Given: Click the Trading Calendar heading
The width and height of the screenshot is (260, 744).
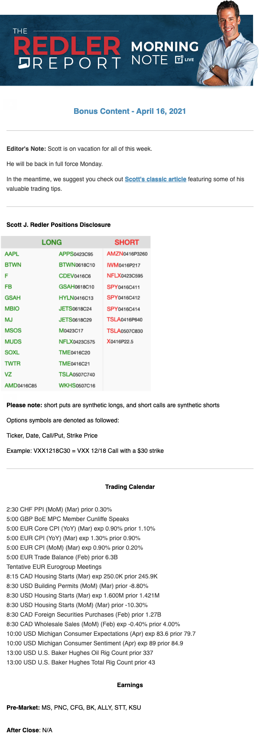Looking at the screenshot, I should coord(130,487).
